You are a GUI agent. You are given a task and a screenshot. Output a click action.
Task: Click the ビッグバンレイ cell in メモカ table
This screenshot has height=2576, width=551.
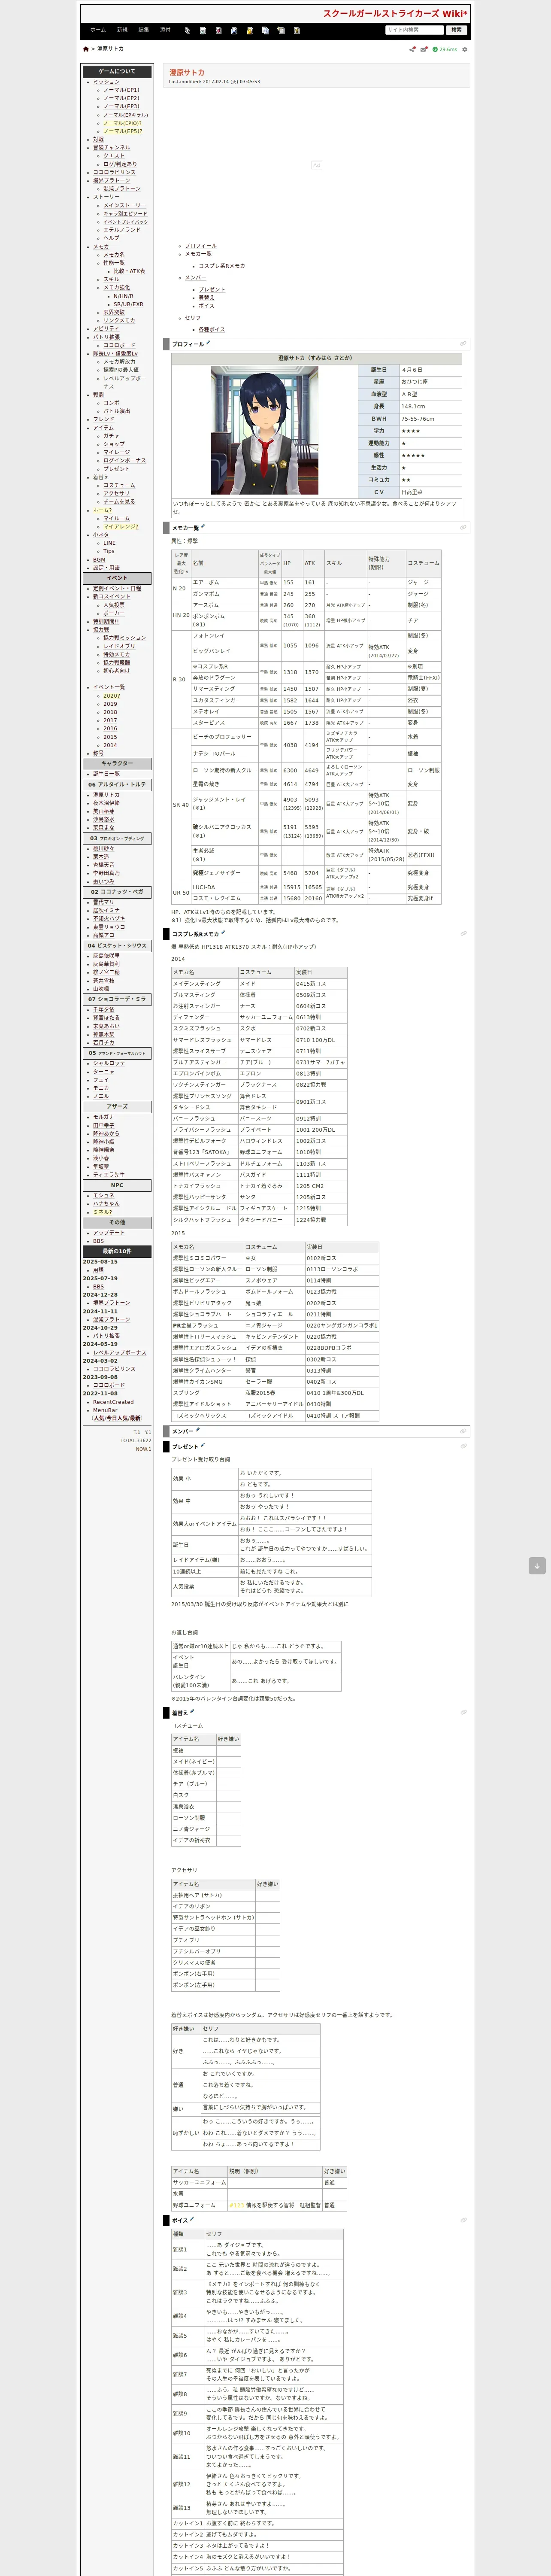click(224, 650)
